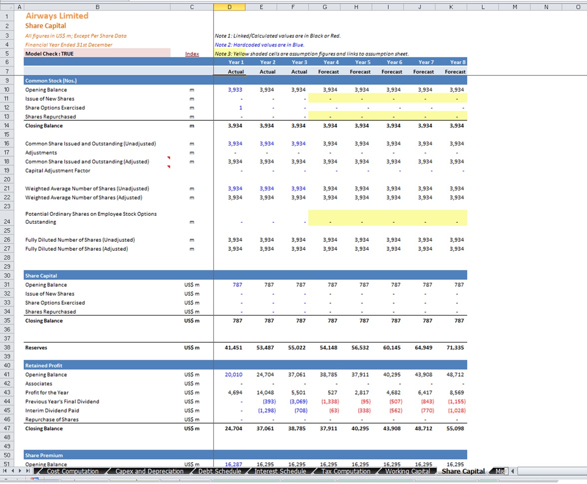The height and width of the screenshot is (484, 587).
Task: Click 'Repurchase of Shares' row label
Action: pos(52,420)
